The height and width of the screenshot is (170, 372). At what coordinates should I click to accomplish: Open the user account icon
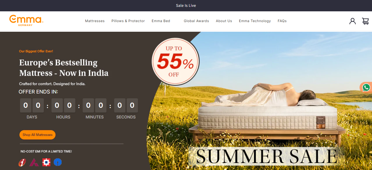(x=352, y=21)
